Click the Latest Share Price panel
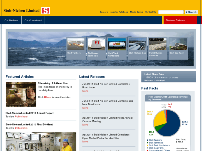The image size is (202, 151). click(169, 76)
